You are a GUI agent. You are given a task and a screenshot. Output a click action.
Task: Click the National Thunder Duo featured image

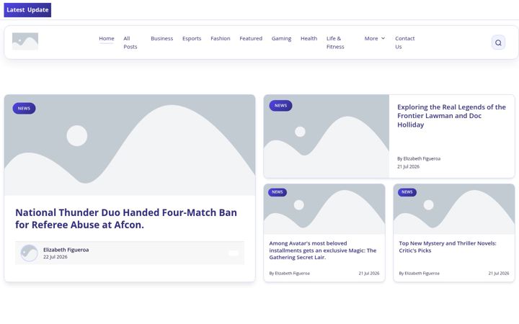[x=130, y=145]
